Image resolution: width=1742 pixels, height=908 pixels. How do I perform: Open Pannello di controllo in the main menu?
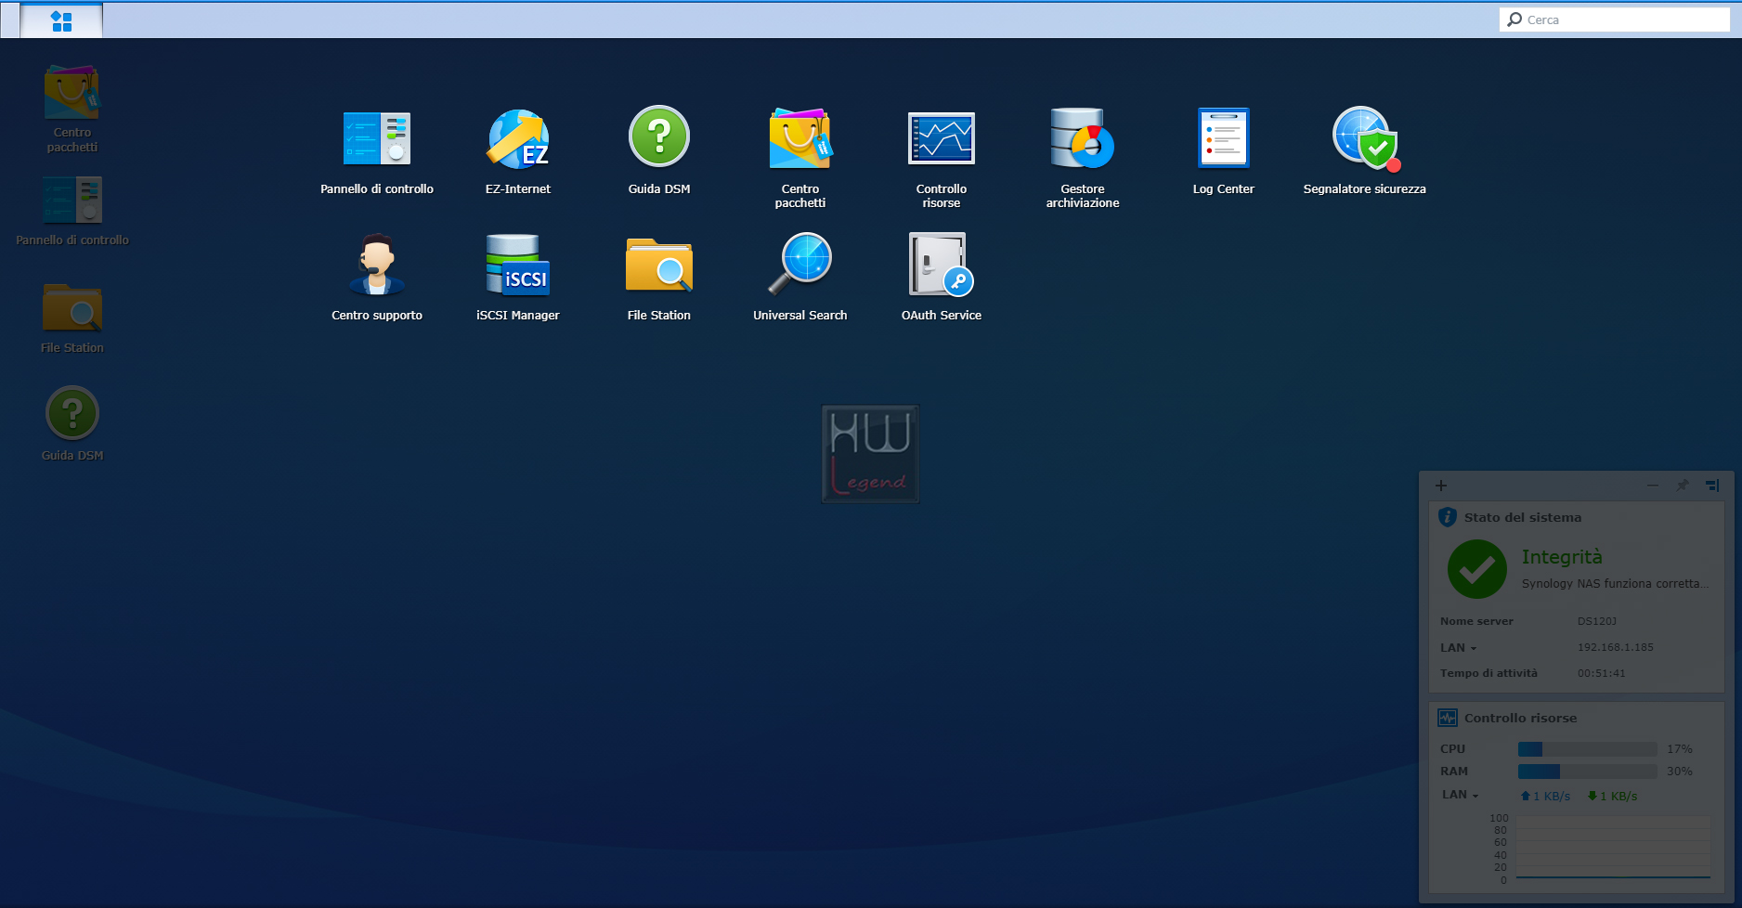(377, 150)
